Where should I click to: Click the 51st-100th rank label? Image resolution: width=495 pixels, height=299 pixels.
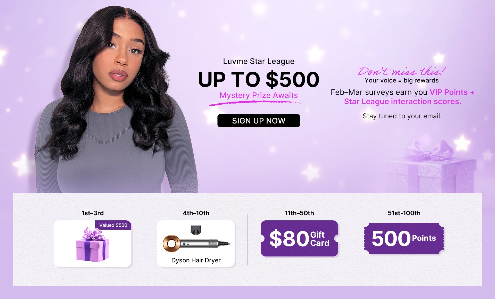(404, 213)
